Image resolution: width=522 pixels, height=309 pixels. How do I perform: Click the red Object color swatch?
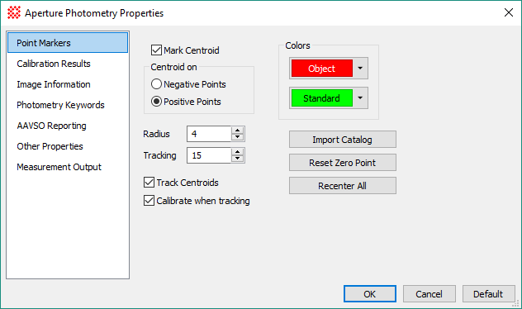point(322,69)
